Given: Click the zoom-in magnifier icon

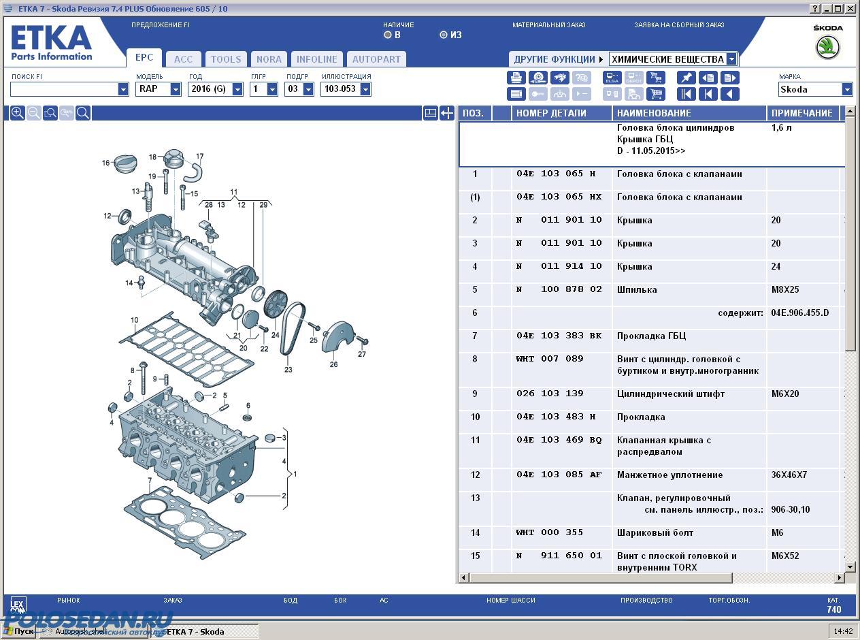Looking at the screenshot, I should click(18, 113).
